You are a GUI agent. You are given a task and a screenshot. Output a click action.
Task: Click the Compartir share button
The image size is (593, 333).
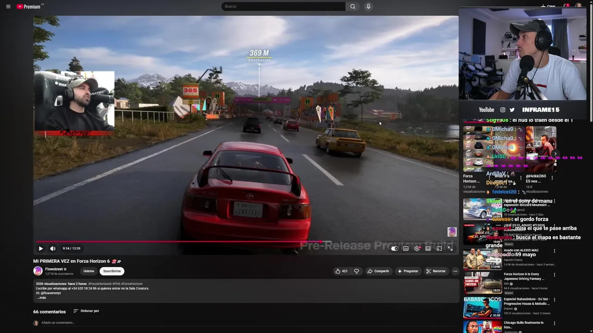378,271
